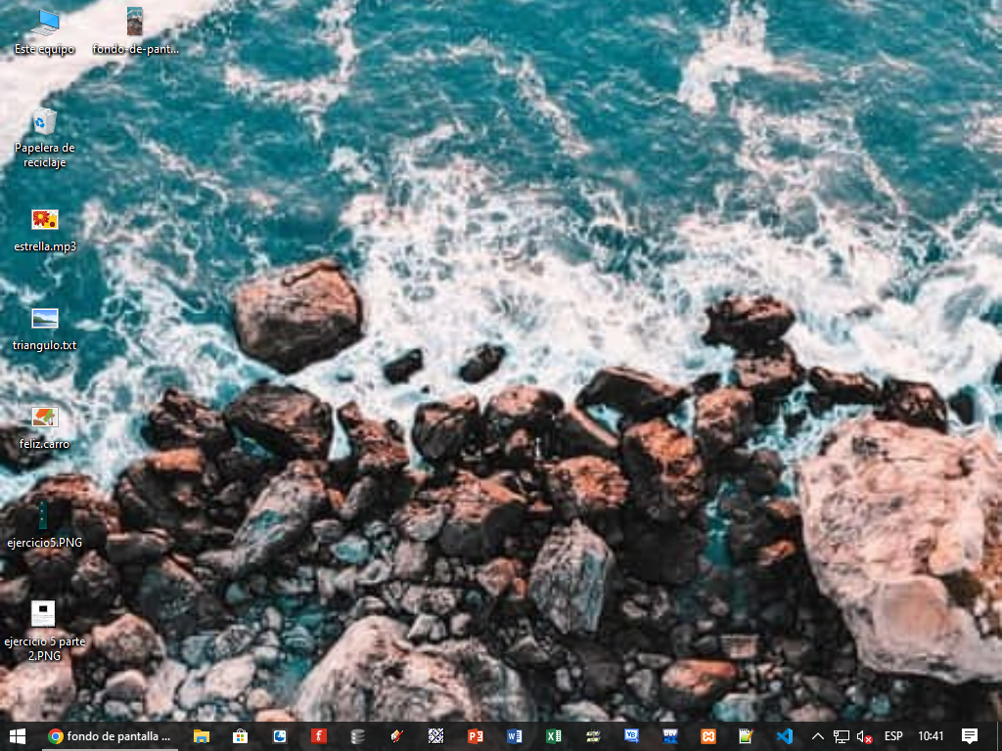
Task: Switch to Chrome fondo de pantalla window
Action: [110, 736]
